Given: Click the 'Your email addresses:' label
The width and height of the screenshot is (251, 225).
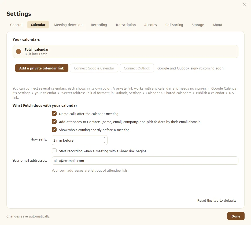Looking at the screenshot, I should [30, 161].
